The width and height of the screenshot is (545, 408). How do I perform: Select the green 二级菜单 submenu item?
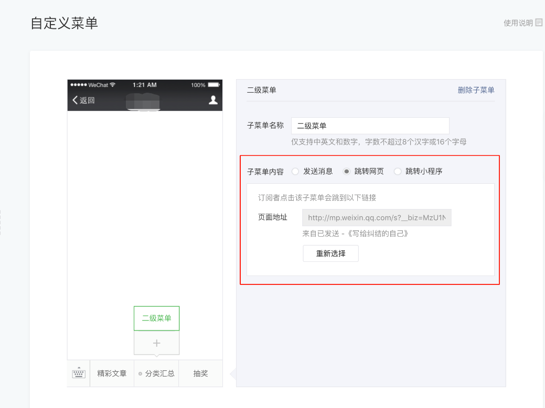tap(156, 318)
